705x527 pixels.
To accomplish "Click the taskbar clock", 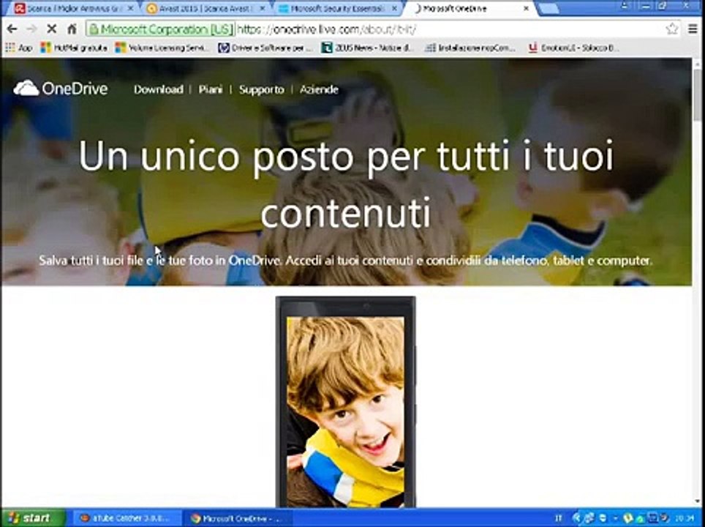I will (x=686, y=518).
